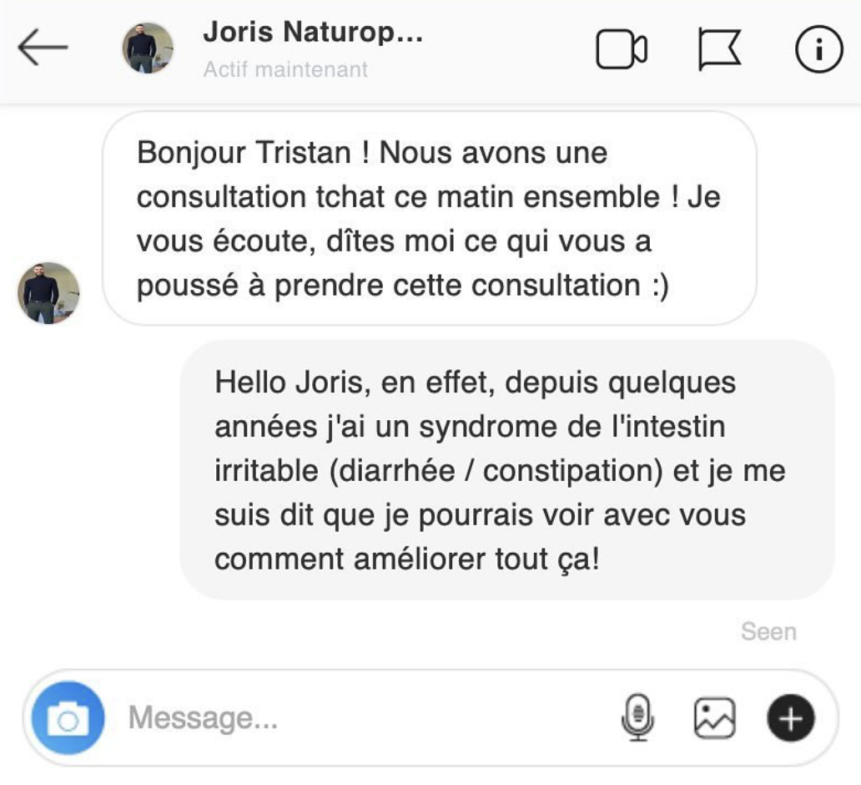Screen dimensions: 861x785
Task: Open conversation details via the info icon
Action: coord(818,50)
